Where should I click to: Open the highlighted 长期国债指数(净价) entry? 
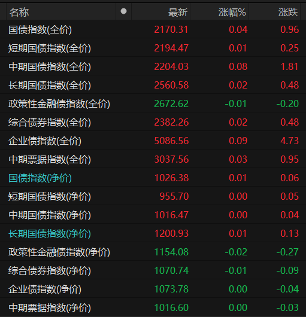point(50,234)
